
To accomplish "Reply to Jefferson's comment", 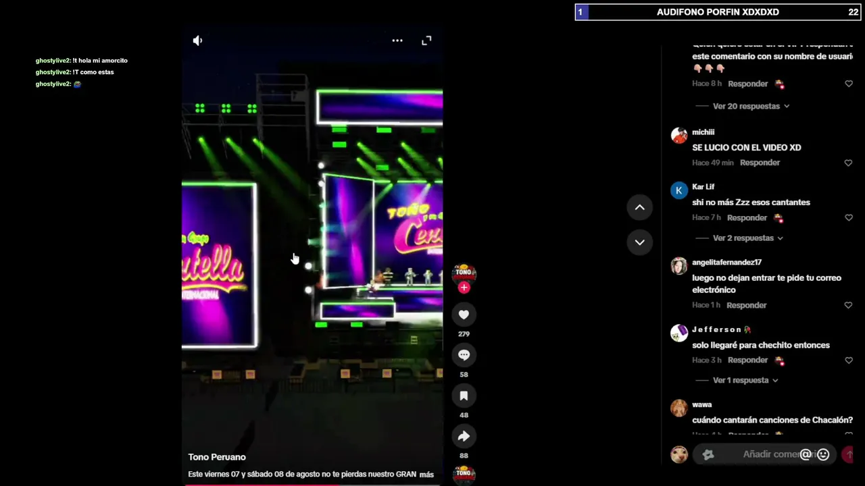I will click(748, 360).
